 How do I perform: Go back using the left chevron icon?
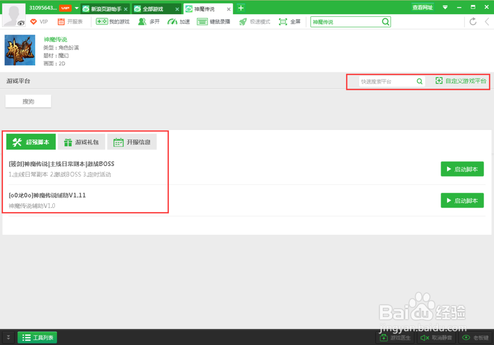(x=487, y=22)
